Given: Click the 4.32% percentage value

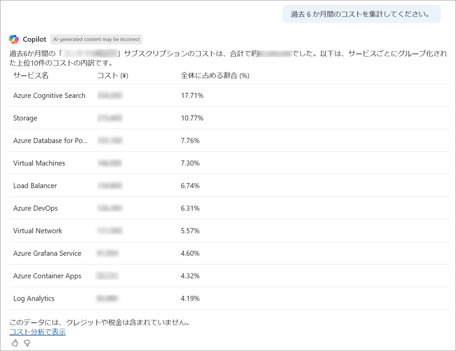Looking at the screenshot, I should [x=190, y=276].
